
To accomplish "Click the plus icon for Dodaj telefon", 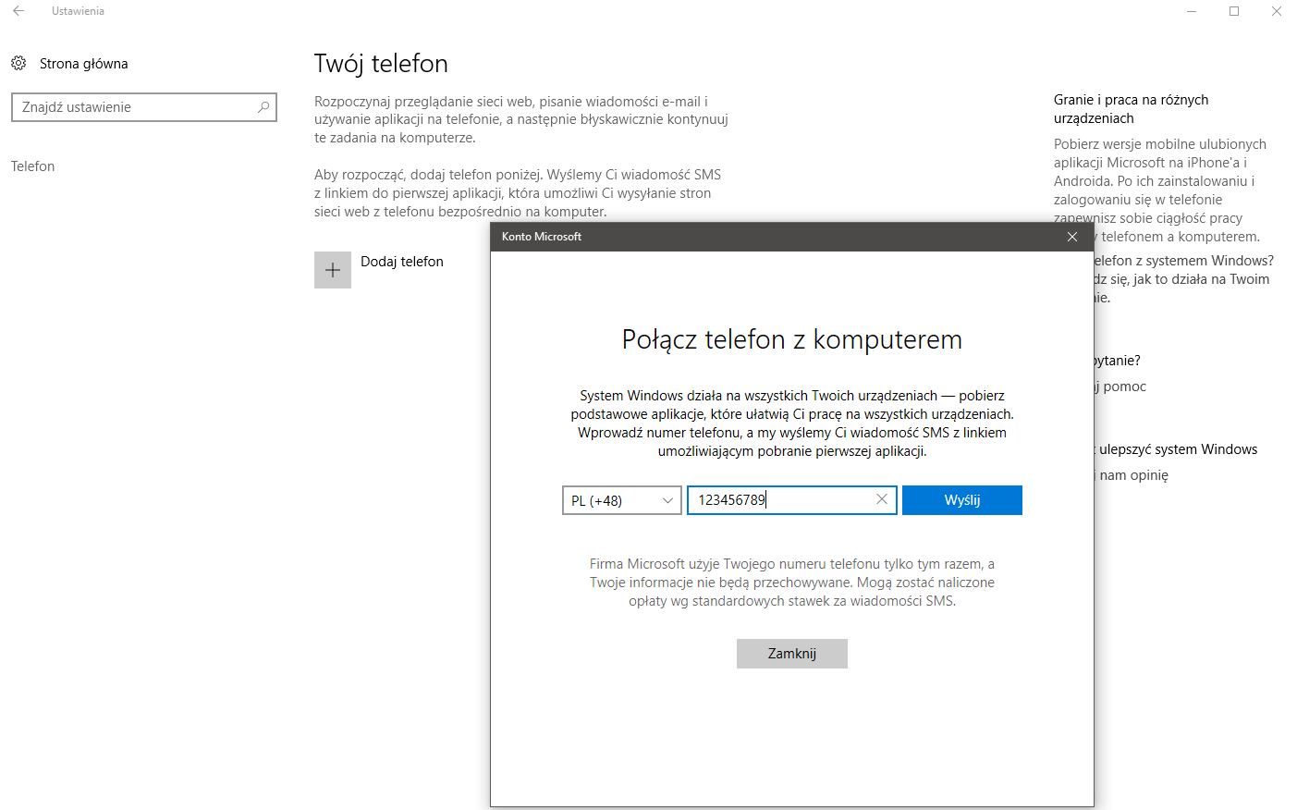I will (333, 270).
